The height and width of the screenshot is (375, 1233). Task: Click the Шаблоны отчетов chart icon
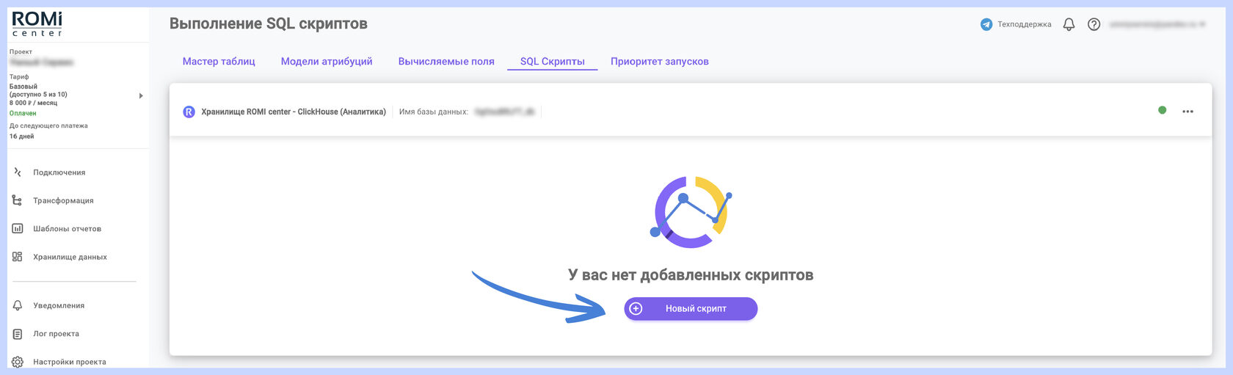[18, 228]
